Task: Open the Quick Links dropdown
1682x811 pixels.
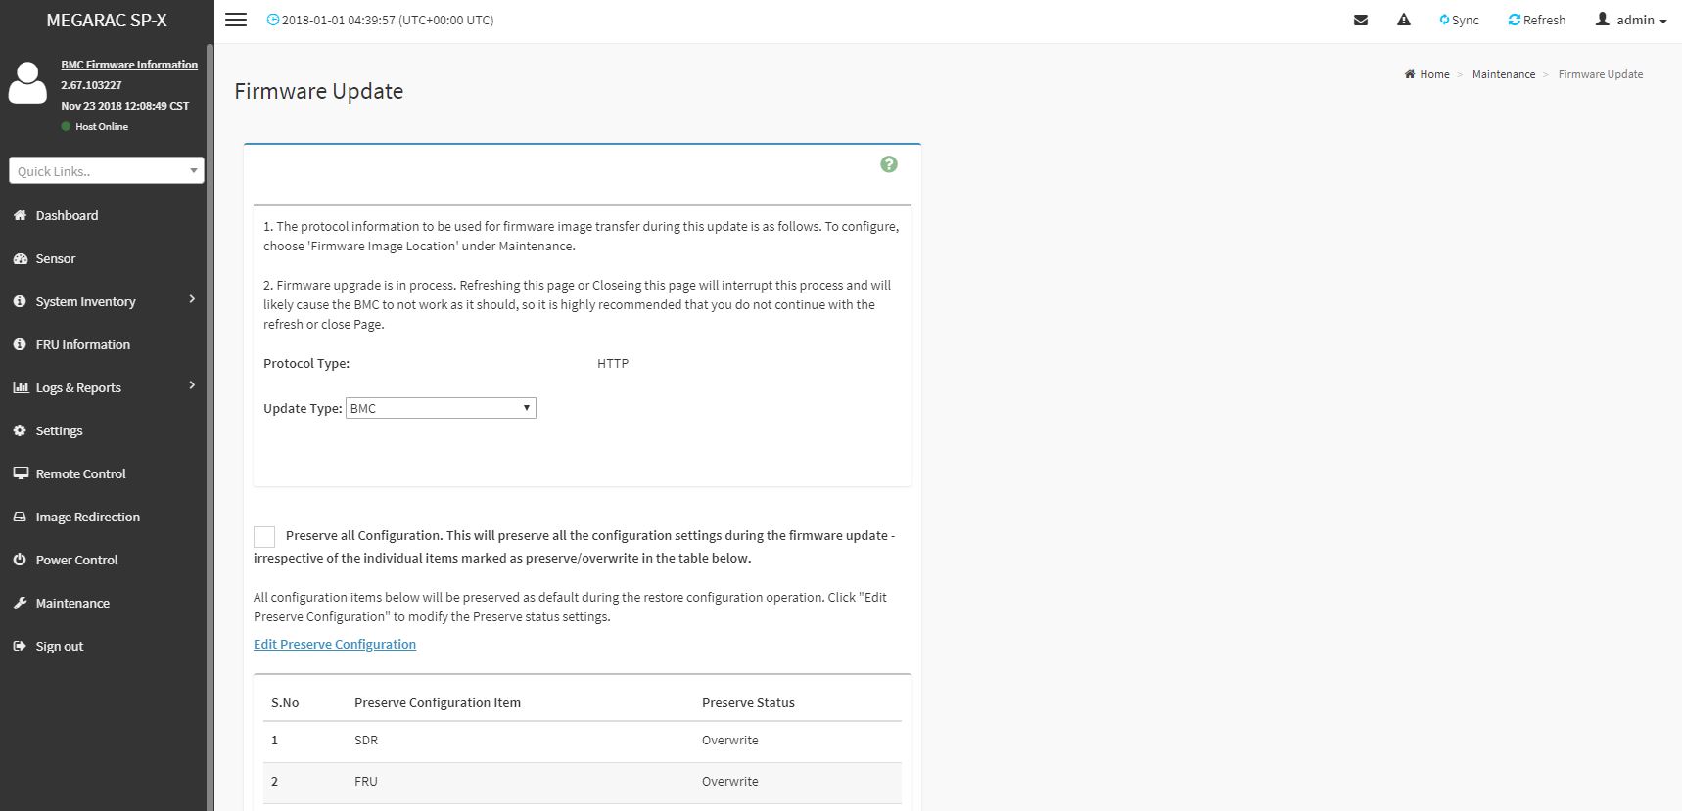Action: tap(107, 171)
